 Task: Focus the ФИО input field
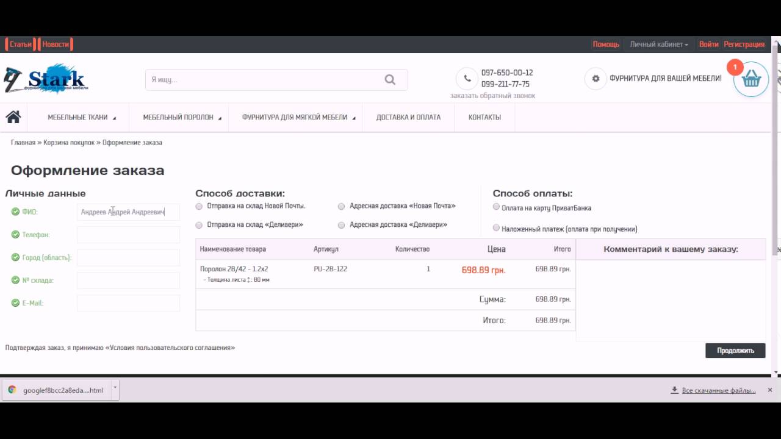coord(129,212)
